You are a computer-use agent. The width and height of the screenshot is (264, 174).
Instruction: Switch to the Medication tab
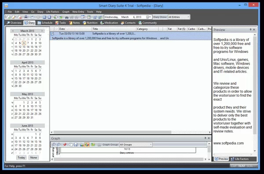[x=109, y=23]
